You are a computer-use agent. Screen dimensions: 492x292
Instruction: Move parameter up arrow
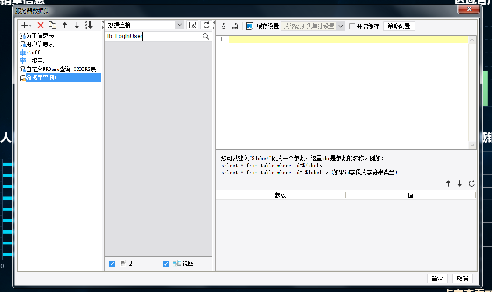448,183
